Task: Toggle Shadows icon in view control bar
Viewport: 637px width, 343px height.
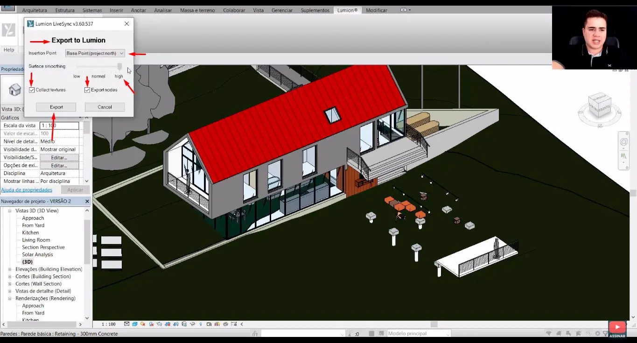Action: [151, 324]
